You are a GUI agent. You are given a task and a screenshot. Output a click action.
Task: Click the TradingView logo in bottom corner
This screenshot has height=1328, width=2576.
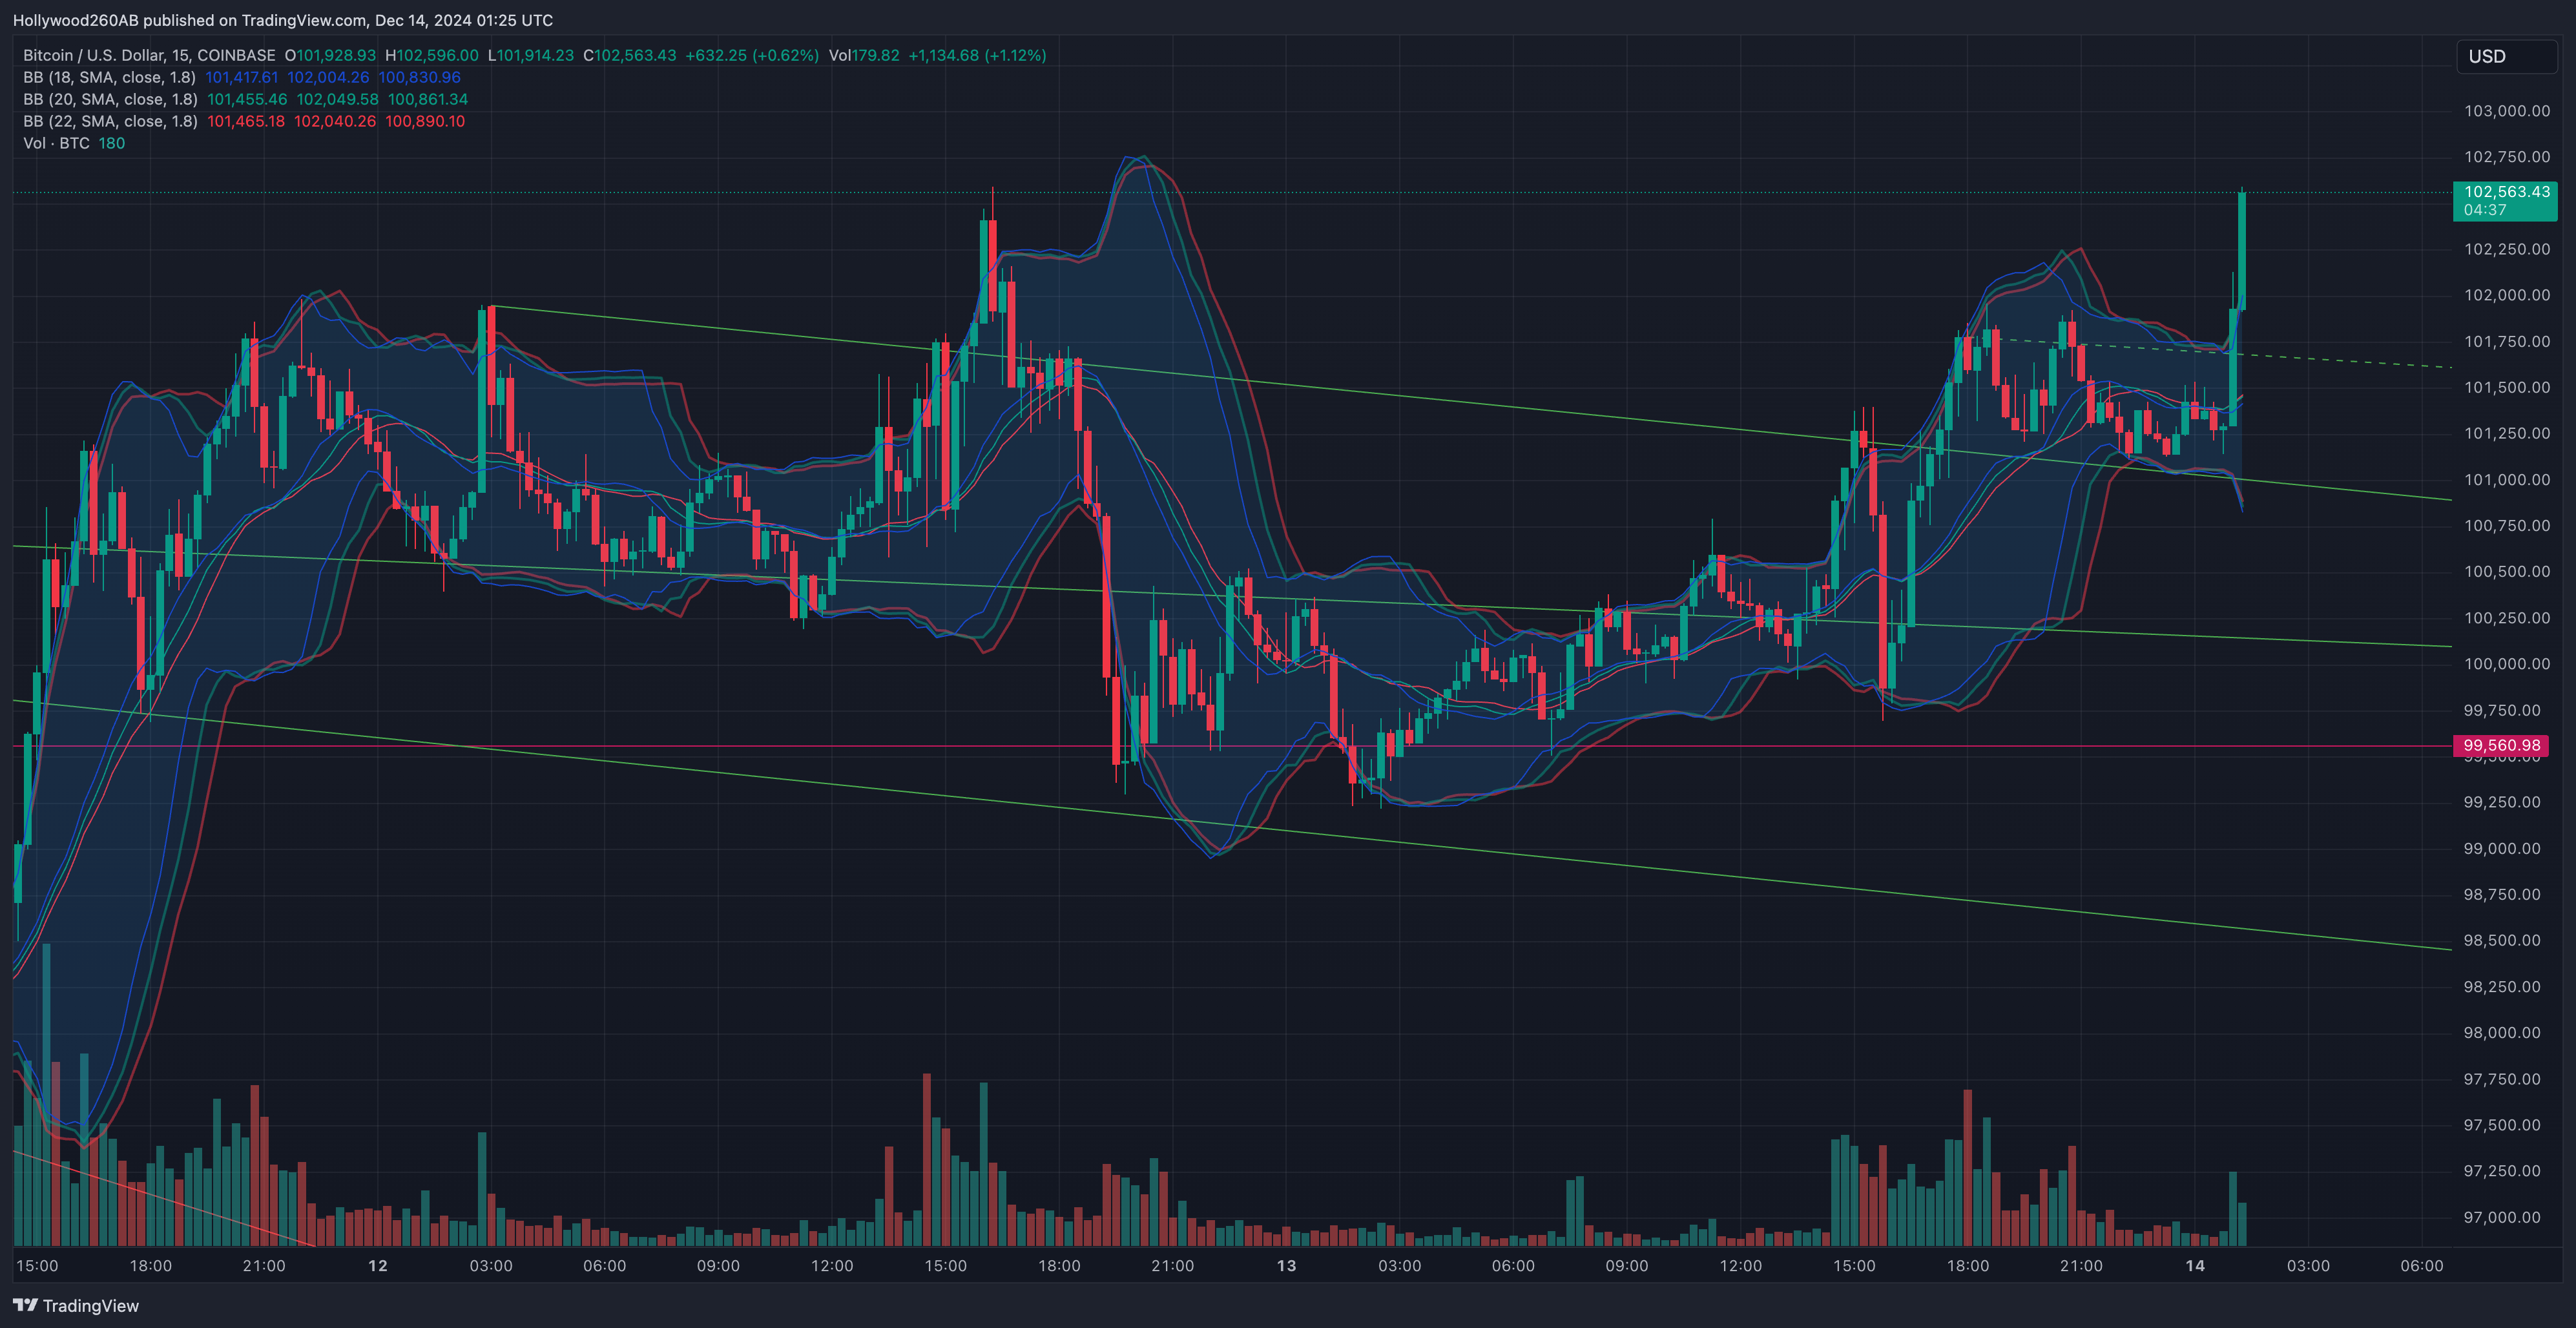click(x=76, y=1305)
